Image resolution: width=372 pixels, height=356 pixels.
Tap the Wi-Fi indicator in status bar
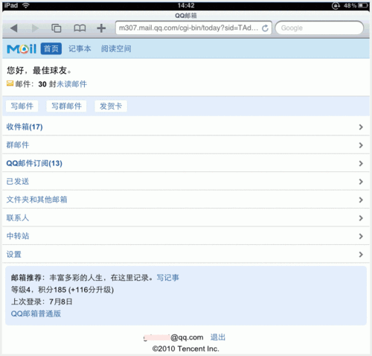click(25, 5)
